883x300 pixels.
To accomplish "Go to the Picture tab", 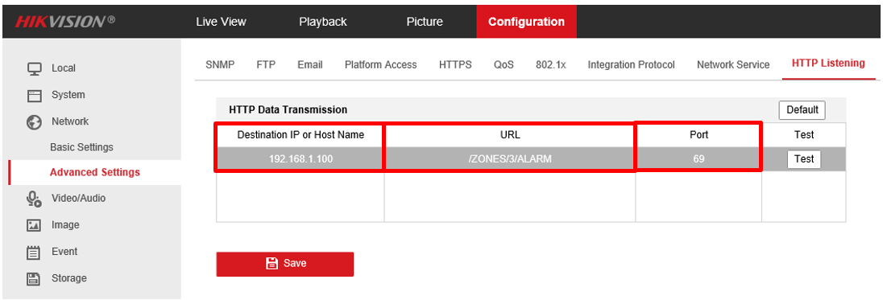I will coord(425,22).
